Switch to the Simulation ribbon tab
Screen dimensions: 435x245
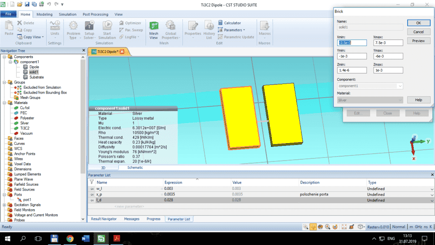click(x=67, y=14)
